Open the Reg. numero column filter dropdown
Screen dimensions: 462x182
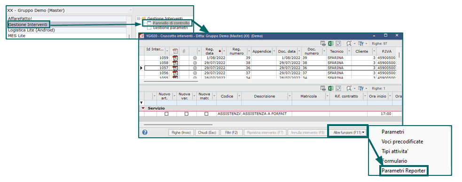point(249,51)
